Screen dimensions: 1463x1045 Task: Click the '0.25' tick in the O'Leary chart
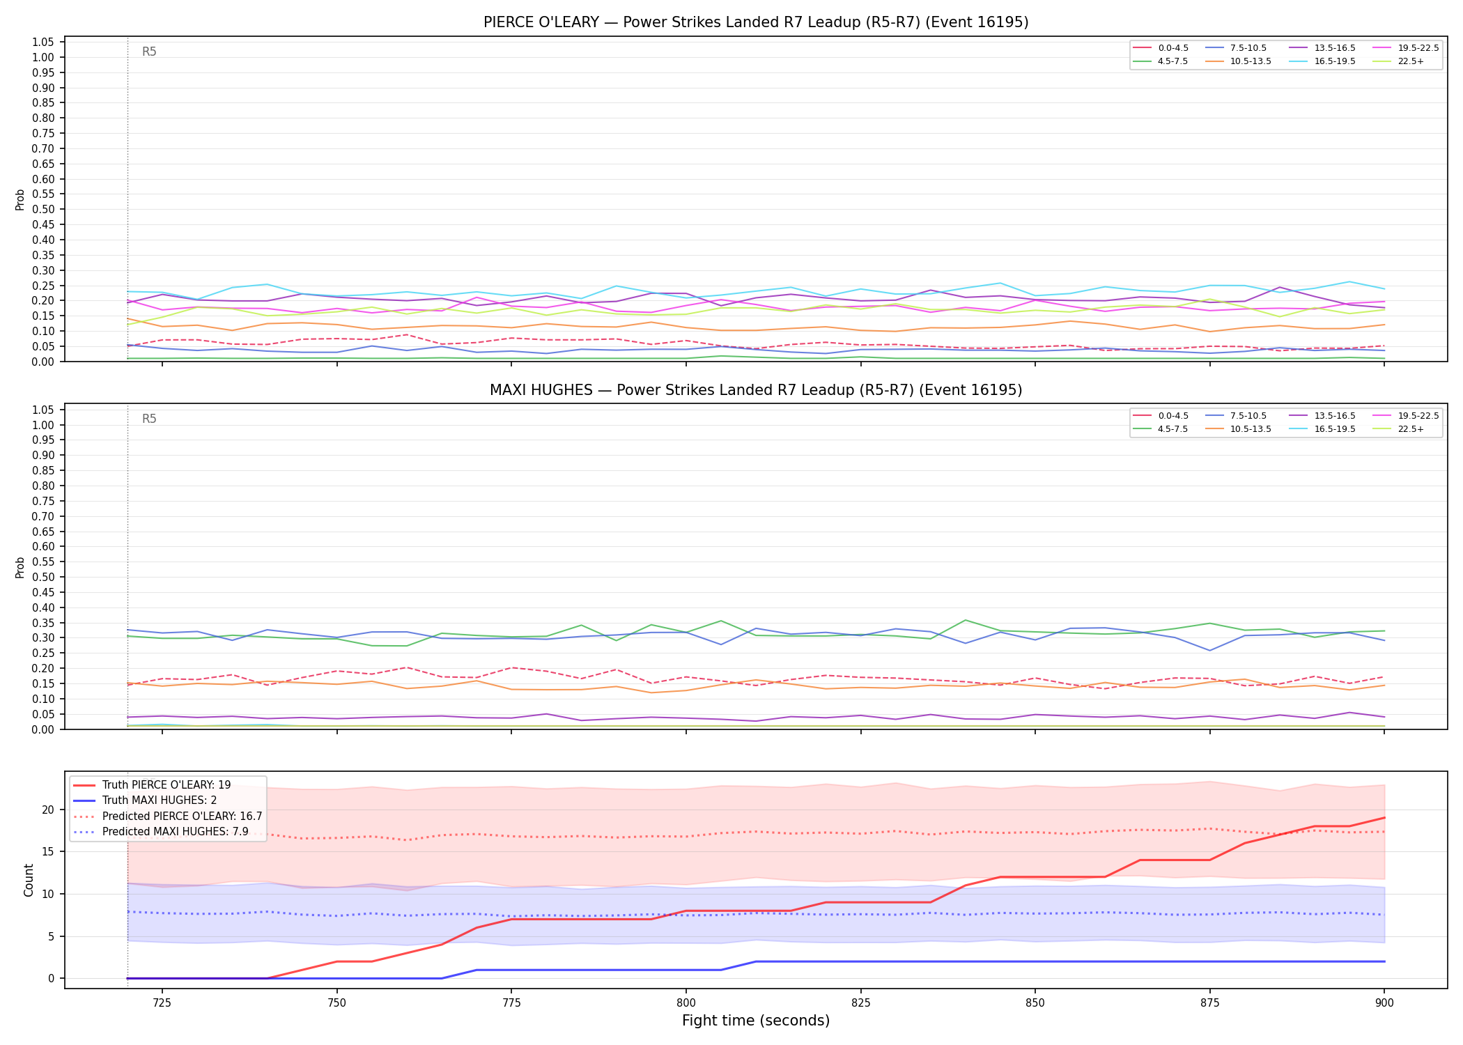[43, 286]
